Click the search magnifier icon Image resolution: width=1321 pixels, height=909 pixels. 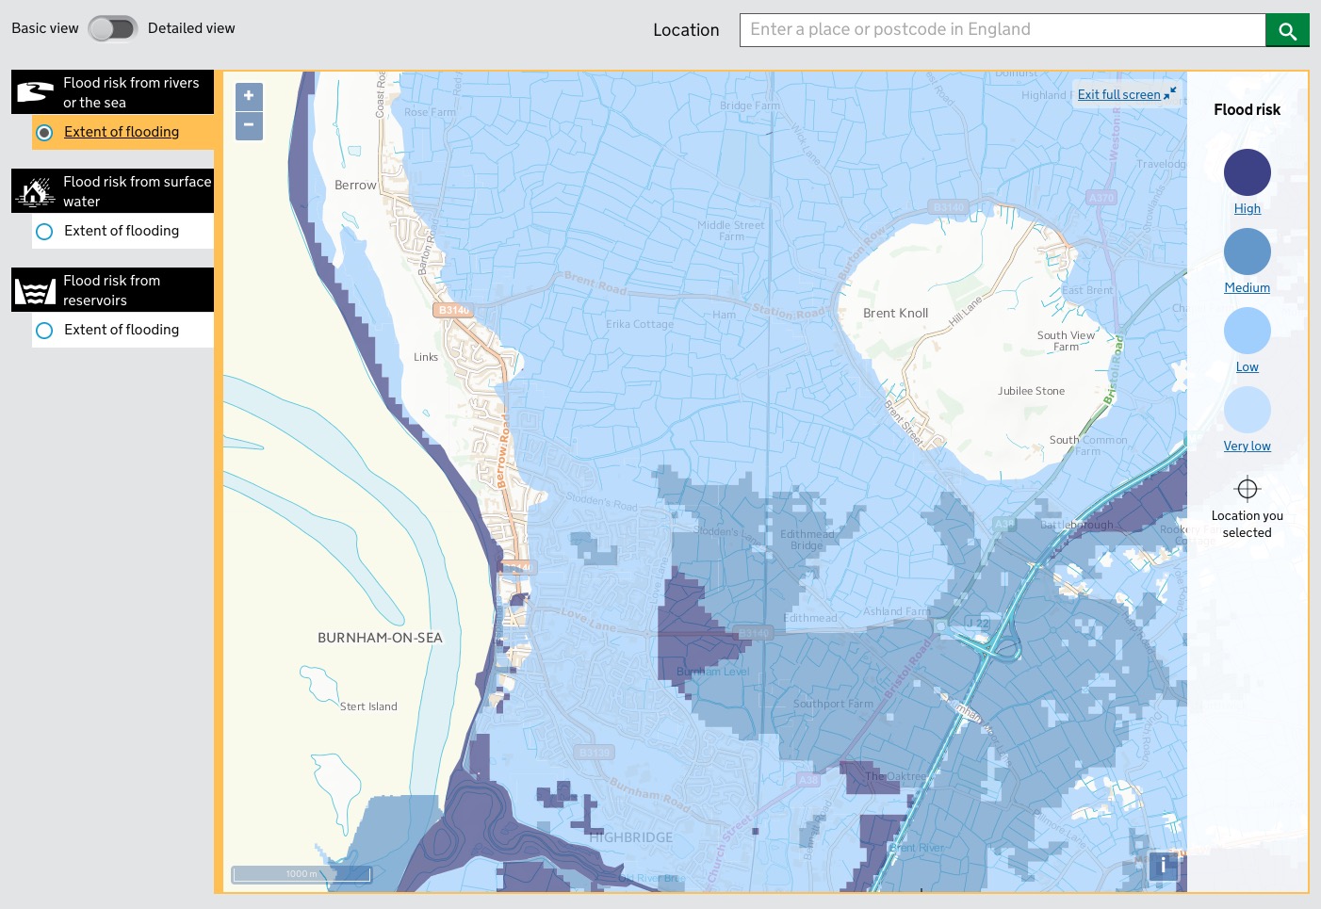point(1287,29)
